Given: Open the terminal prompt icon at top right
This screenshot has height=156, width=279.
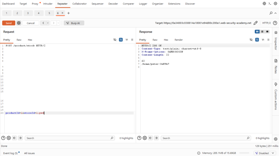Looking at the screenshot, I should 270,4.
